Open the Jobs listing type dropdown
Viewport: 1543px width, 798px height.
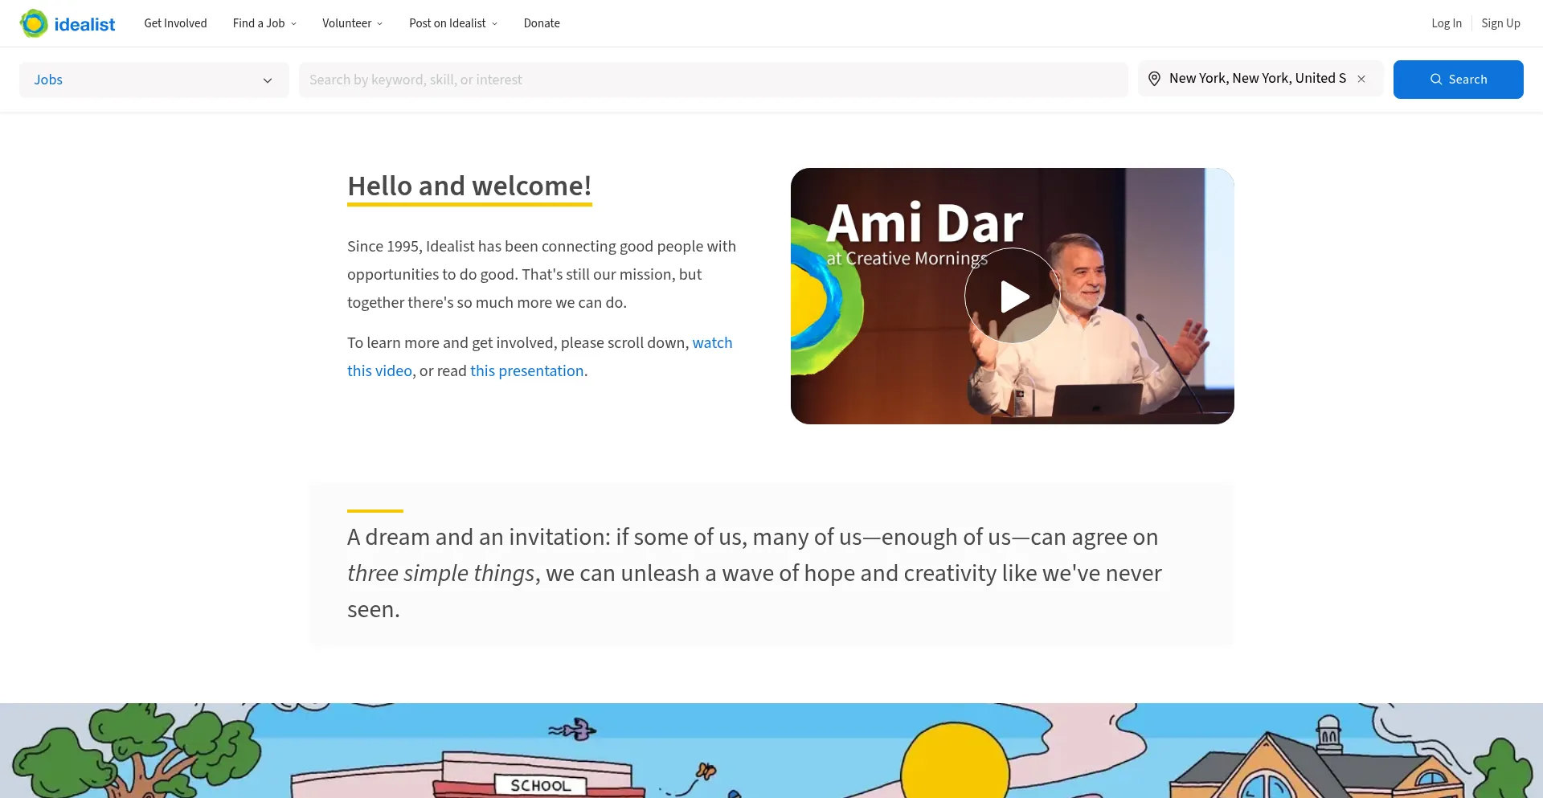click(x=154, y=80)
